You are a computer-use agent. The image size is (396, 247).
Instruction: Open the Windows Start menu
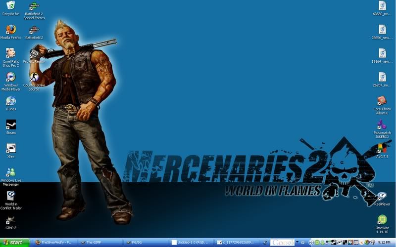14,243
